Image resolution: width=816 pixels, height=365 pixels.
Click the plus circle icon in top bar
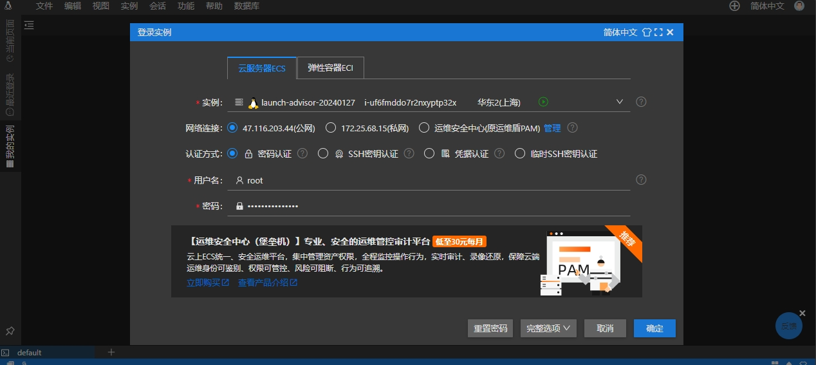tap(734, 6)
